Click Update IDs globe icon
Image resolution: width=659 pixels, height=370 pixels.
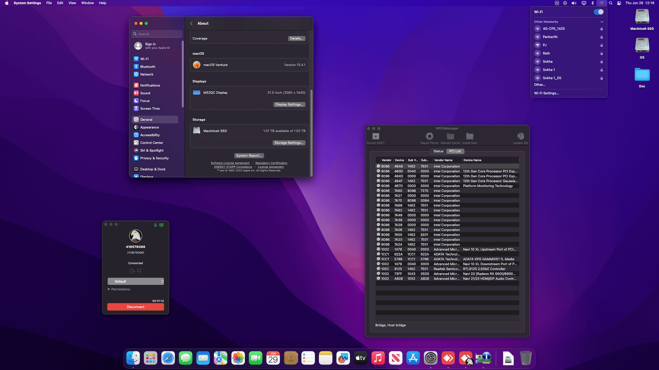pyautogui.click(x=520, y=136)
